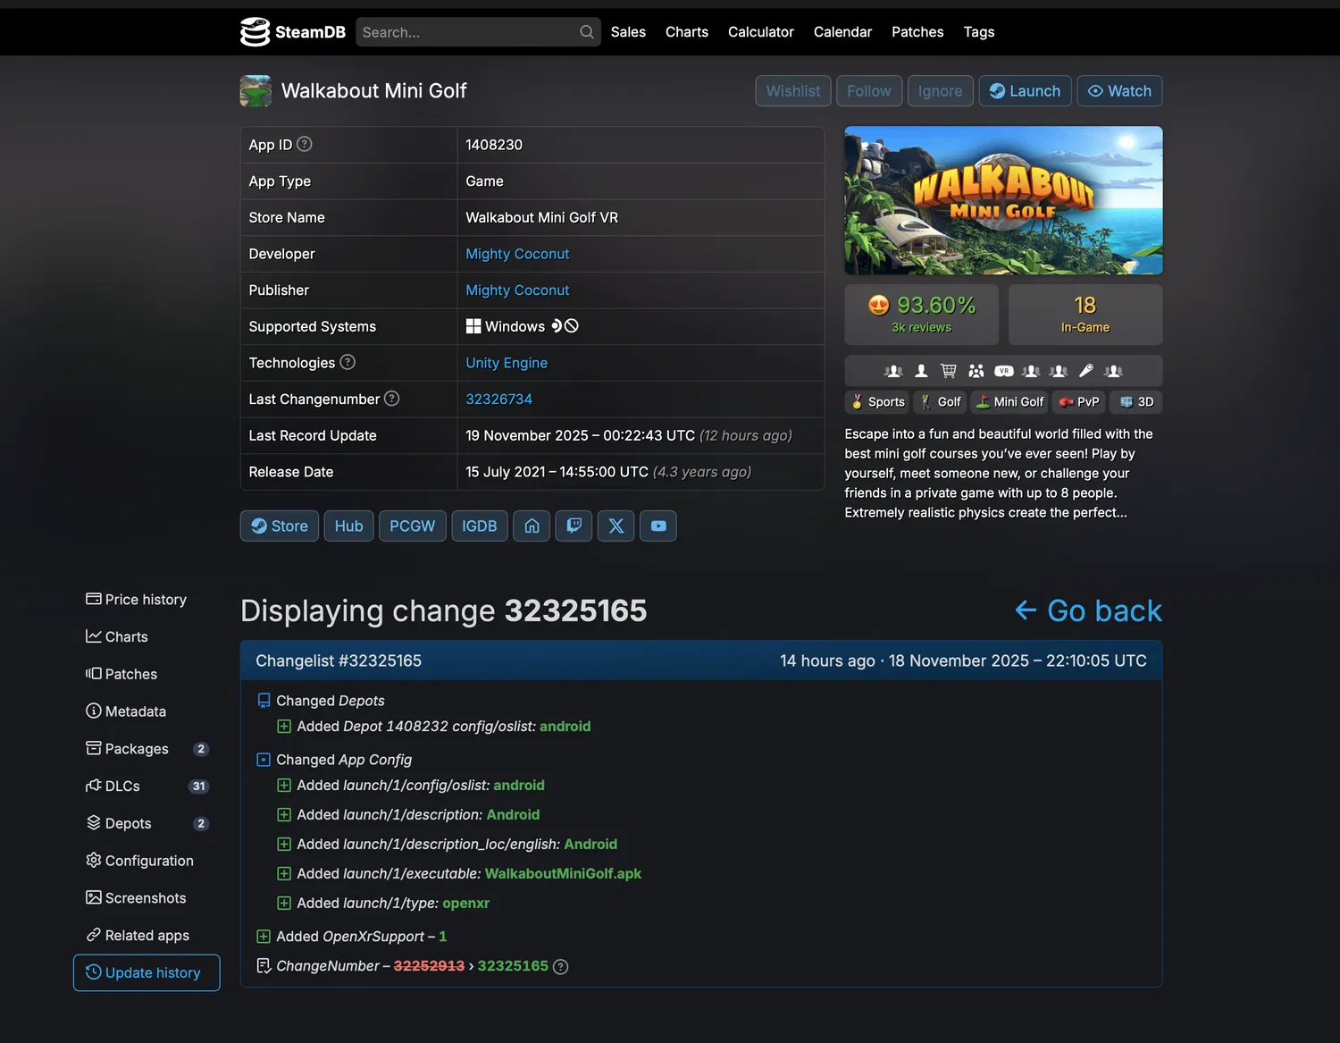This screenshot has height=1043, width=1340.
Task: Click the help icon next to App ID
Action: click(x=305, y=144)
